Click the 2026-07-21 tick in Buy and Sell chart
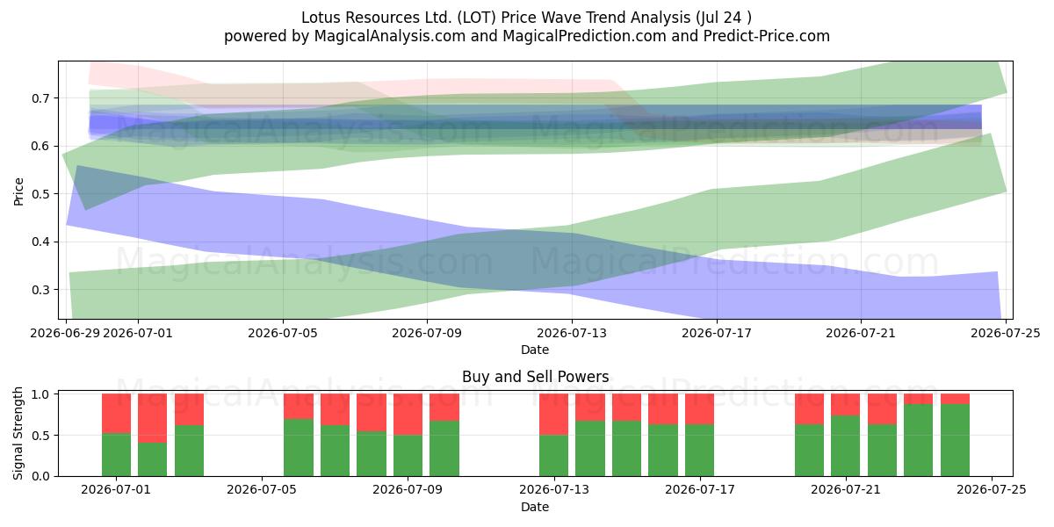This screenshot has width=1054, height=527. pos(846,490)
